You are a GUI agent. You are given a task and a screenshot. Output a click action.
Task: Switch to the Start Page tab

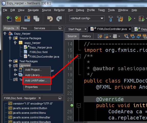click(x=75, y=29)
